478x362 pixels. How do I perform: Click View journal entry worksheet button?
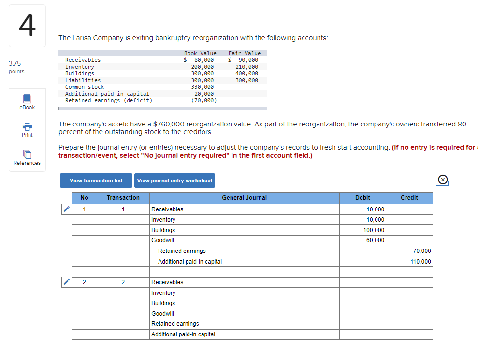coord(174,181)
